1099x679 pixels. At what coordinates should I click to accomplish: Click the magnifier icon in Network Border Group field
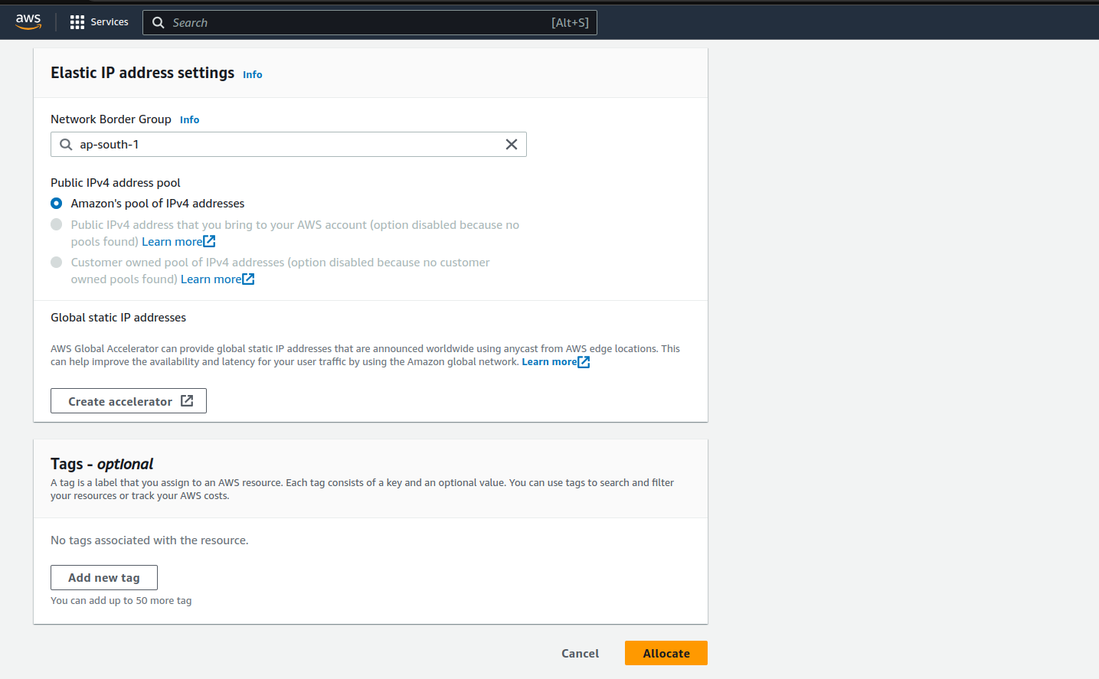(67, 145)
